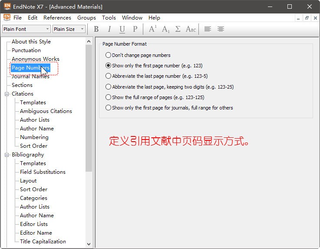Click the left align text icon
Screen dimensions: 320x249
[208, 29]
